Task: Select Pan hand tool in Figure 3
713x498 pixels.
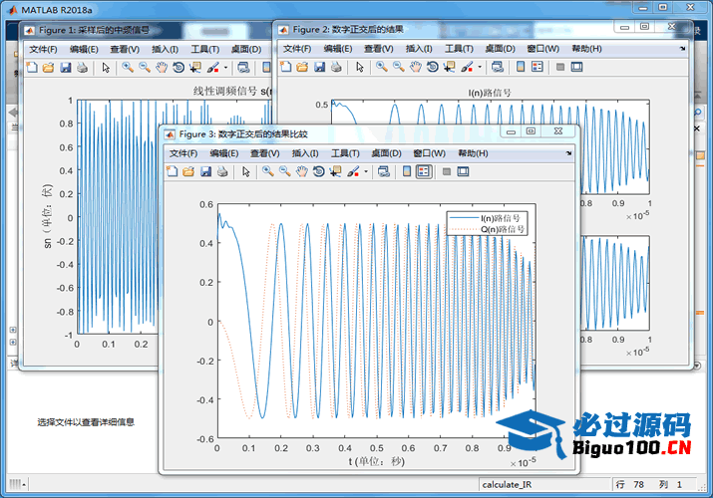Action: [302, 171]
